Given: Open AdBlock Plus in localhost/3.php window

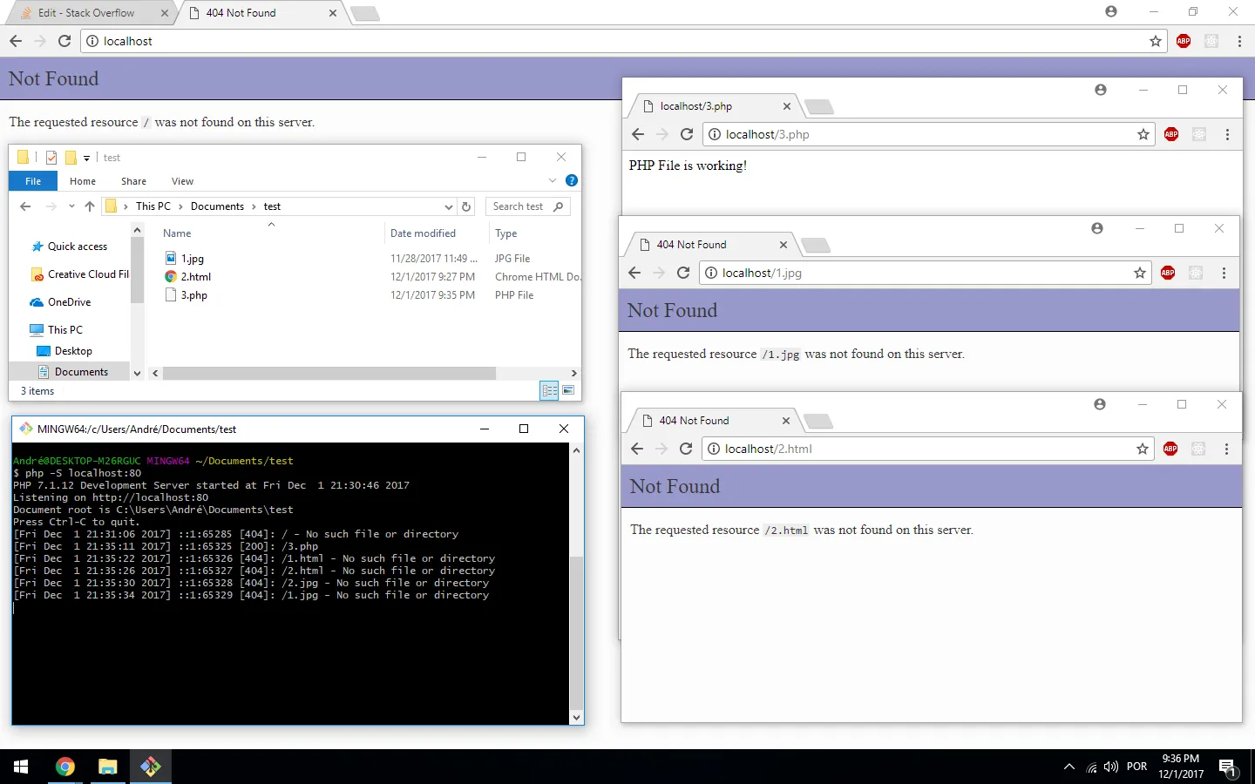Looking at the screenshot, I should point(1171,134).
